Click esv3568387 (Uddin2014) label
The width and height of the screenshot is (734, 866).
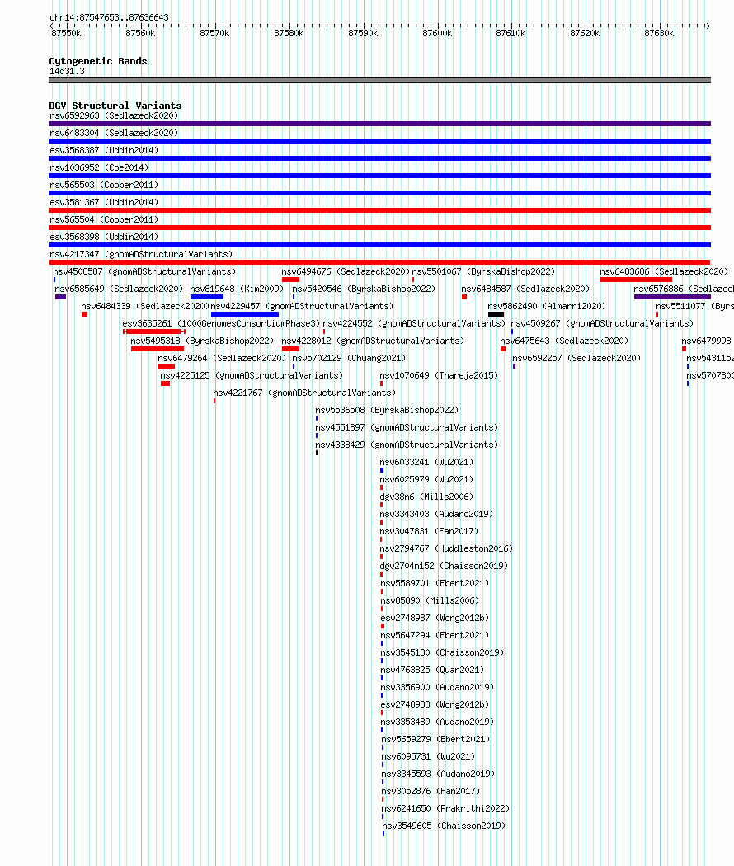[104, 150]
